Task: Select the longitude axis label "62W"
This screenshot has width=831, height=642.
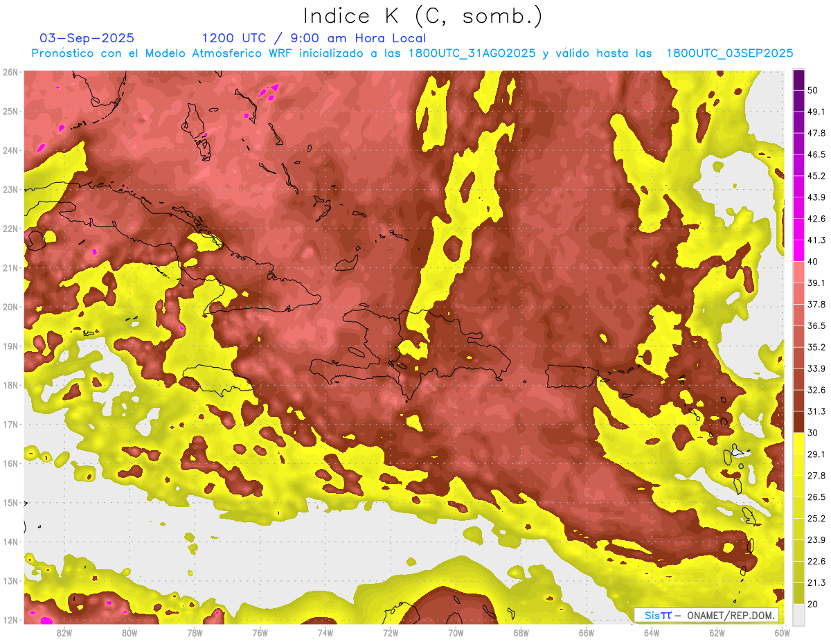Action: point(717,633)
